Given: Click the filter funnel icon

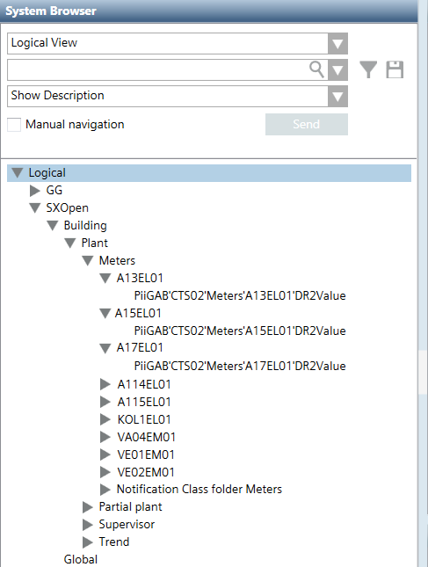Looking at the screenshot, I should coord(368,69).
